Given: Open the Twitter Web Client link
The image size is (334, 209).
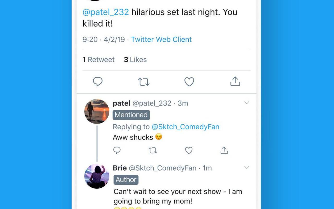Looking at the screenshot, I should click(x=161, y=39).
